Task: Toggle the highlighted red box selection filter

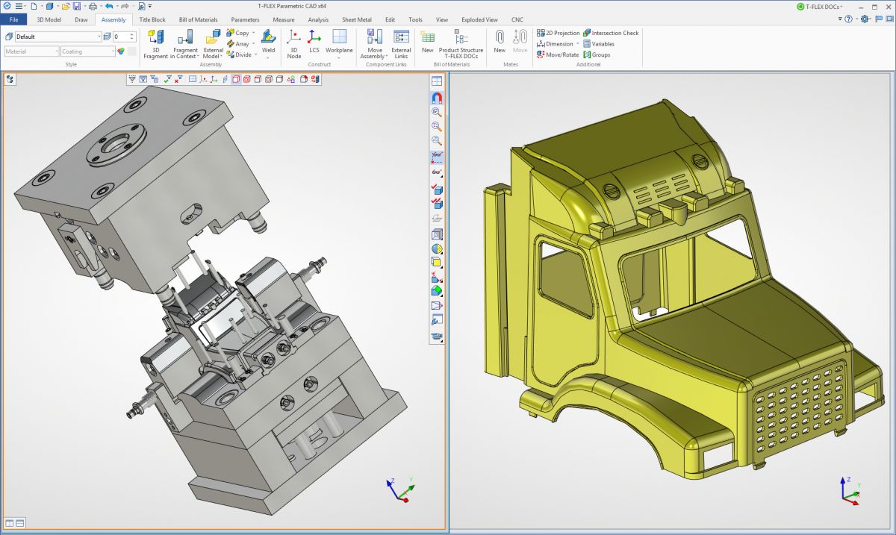Action: point(236,78)
